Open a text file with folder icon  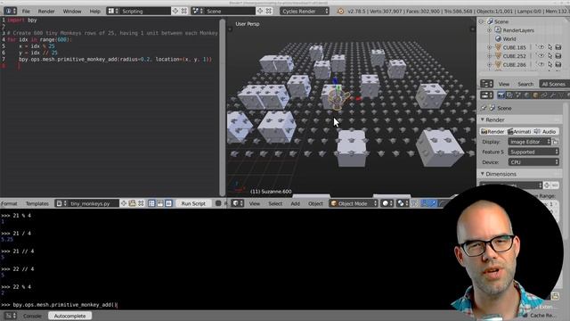132,203
